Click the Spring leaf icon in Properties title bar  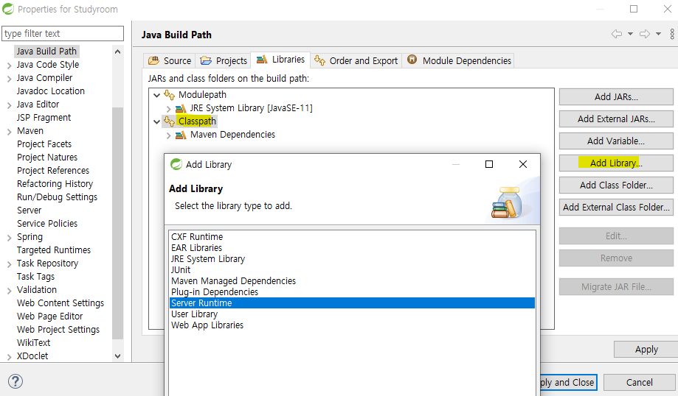(8, 9)
